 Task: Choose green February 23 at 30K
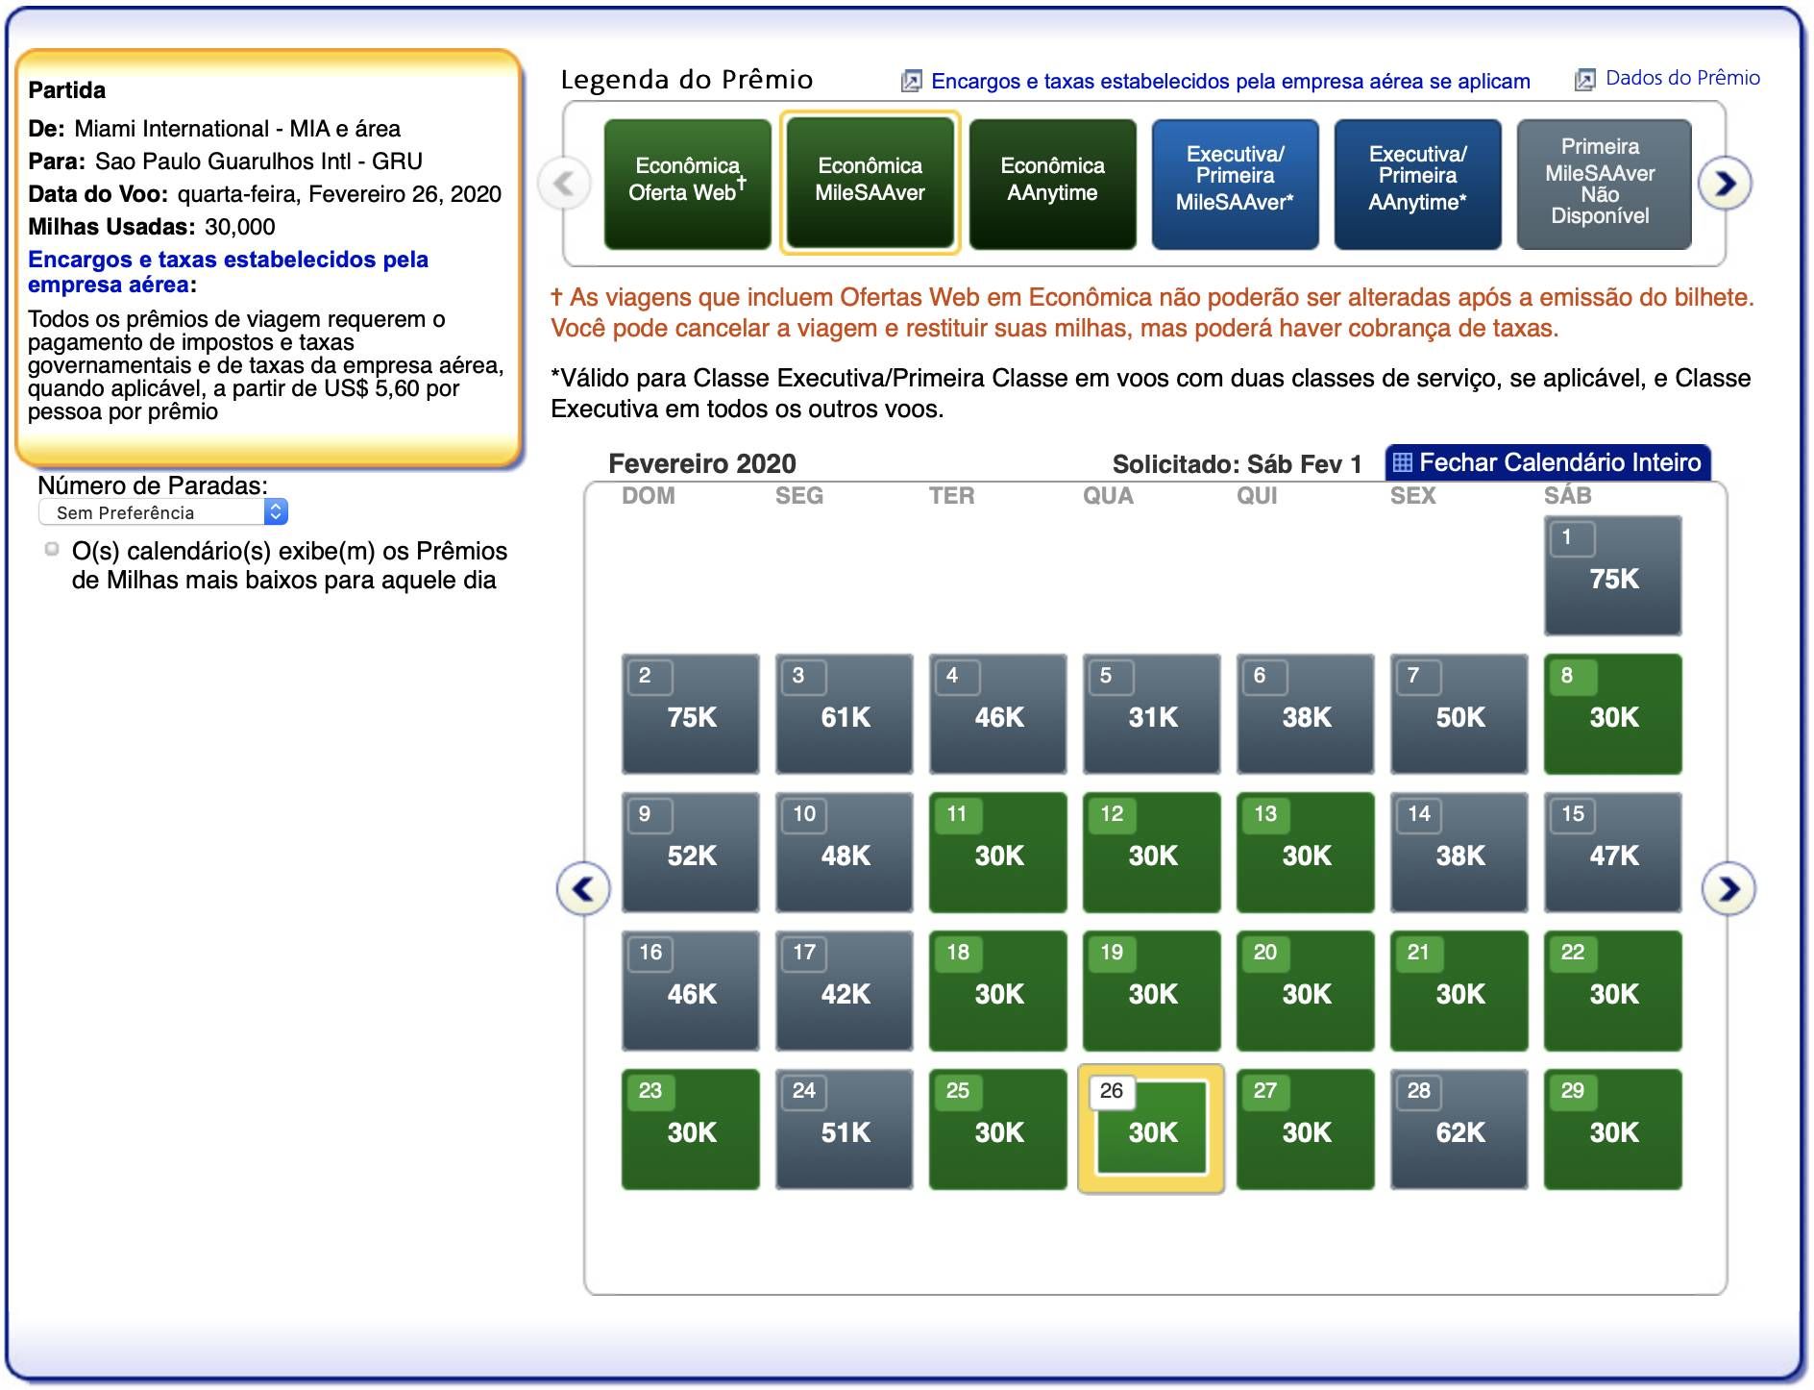click(691, 1129)
